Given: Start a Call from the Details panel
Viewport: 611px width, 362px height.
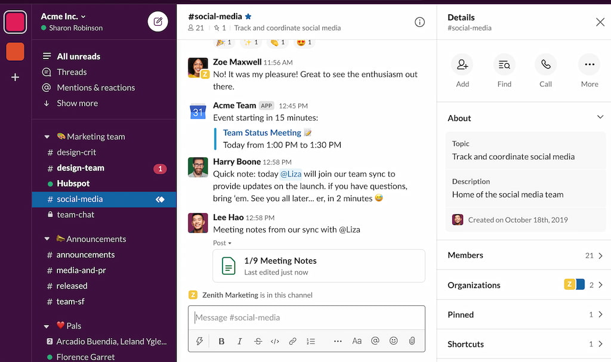Looking at the screenshot, I should click(x=545, y=64).
